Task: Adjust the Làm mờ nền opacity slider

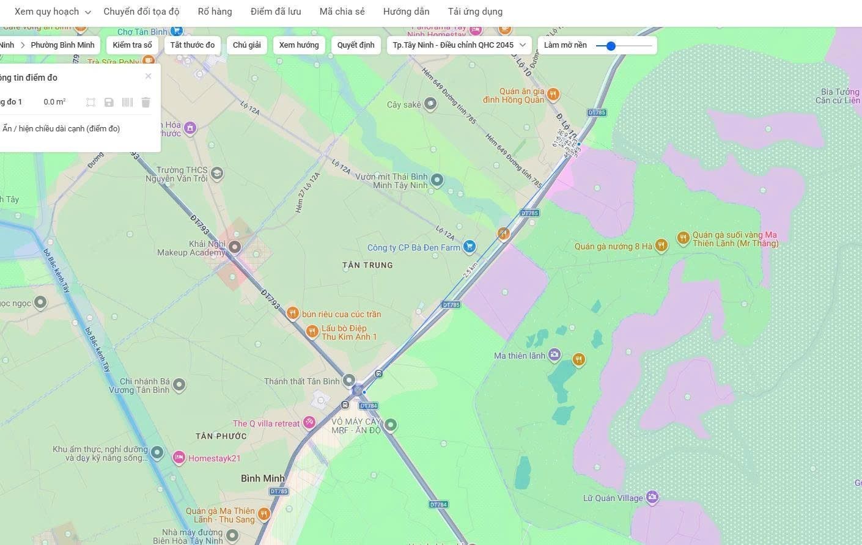Action: pyautogui.click(x=624, y=46)
